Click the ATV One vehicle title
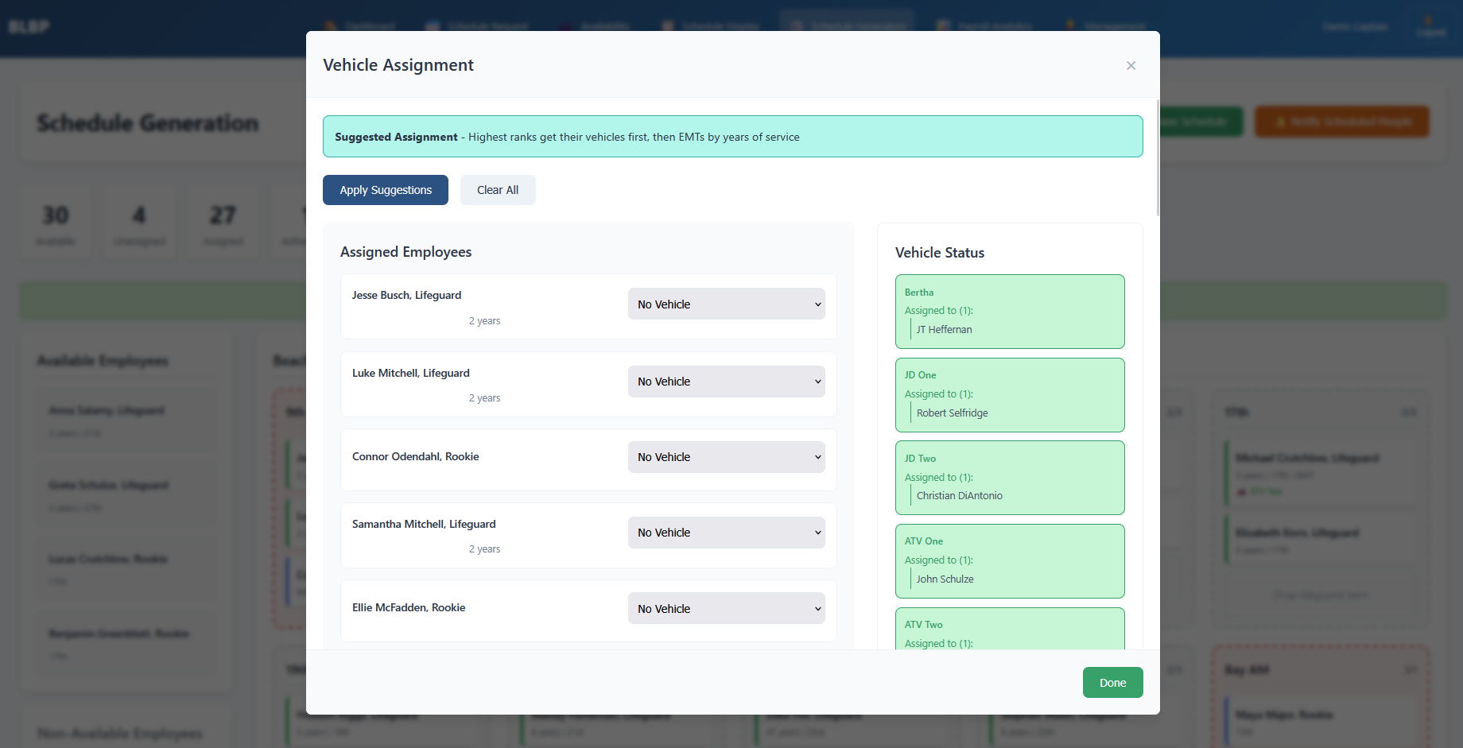The height and width of the screenshot is (748, 1463). pyautogui.click(x=923, y=541)
